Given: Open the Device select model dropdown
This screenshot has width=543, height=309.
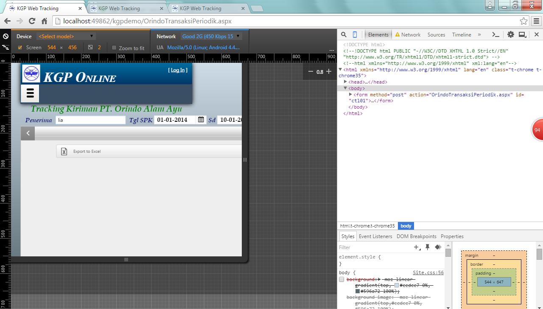Looking at the screenshot, I should (x=66, y=37).
